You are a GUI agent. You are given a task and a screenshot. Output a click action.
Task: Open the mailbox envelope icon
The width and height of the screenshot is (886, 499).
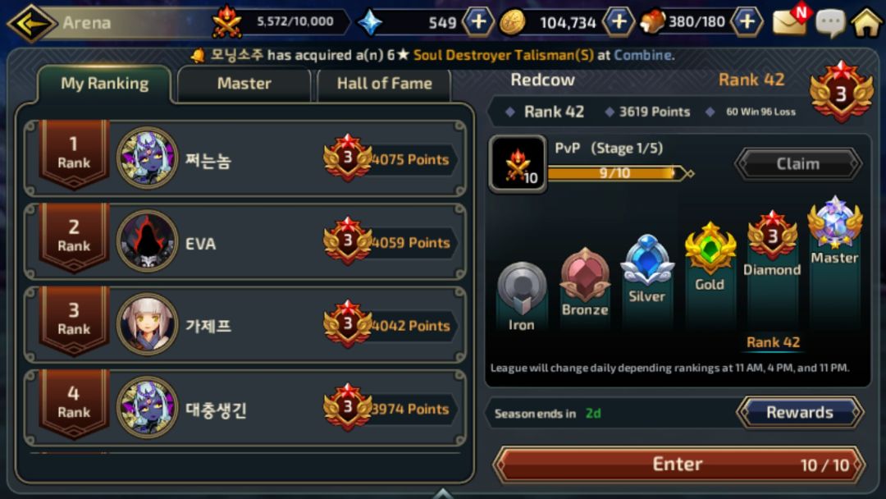pos(791,21)
